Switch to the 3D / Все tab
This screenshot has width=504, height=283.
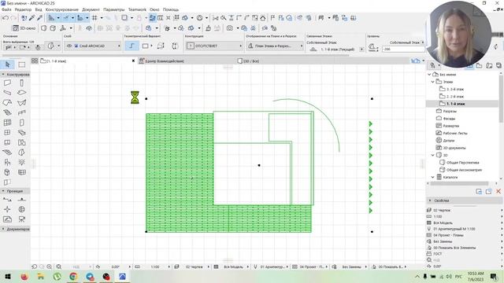tap(248, 61)
